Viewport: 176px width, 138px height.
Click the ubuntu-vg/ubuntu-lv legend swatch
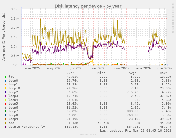(x=5, y=127)
